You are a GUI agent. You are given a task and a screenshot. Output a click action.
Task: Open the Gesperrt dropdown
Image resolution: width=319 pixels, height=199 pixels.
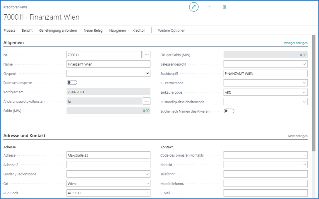[x=109, y=73]
